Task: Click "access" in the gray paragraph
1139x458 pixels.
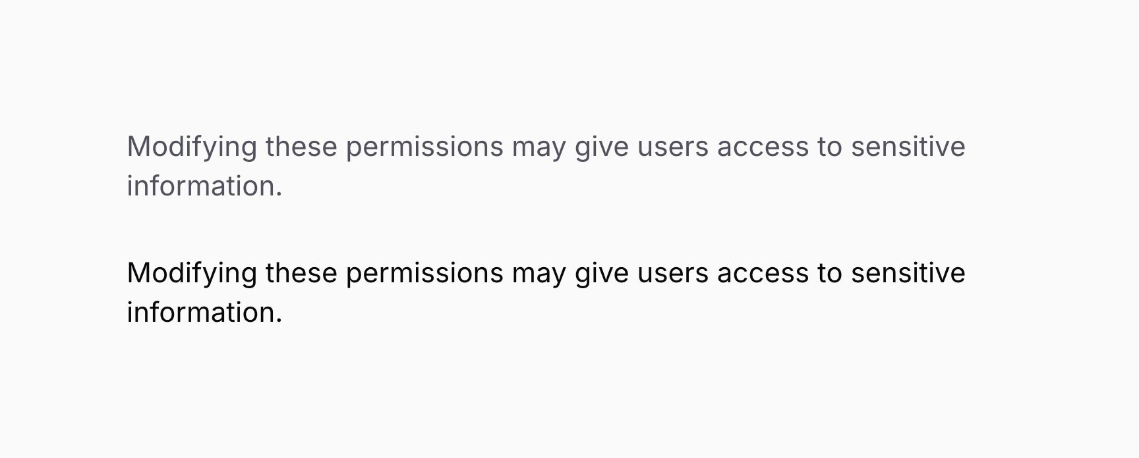Action: [763, 147]
